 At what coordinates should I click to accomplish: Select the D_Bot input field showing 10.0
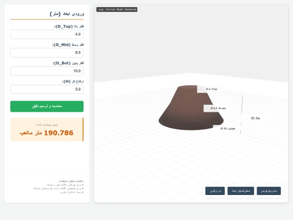coord(47,71)
